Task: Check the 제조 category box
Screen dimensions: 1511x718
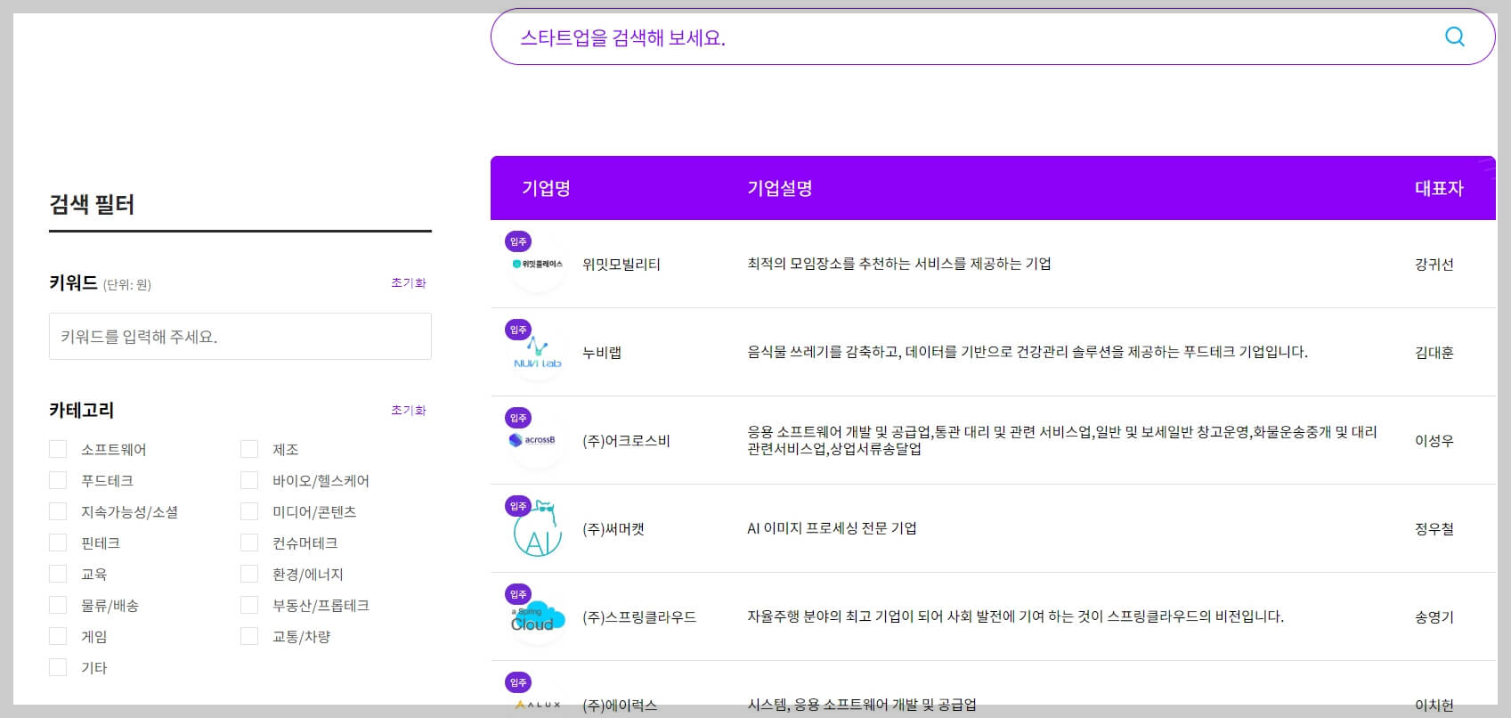Action: click(x=249, y=449)
